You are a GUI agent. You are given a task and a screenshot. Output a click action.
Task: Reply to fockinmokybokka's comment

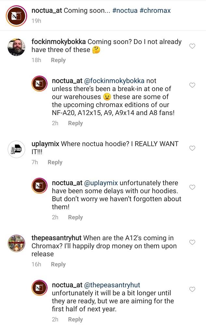coord(58,60)
